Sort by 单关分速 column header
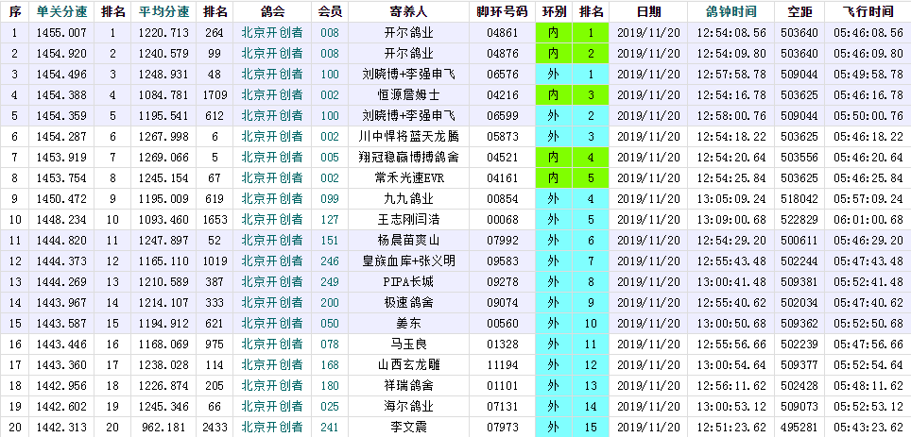 (61, 11)
